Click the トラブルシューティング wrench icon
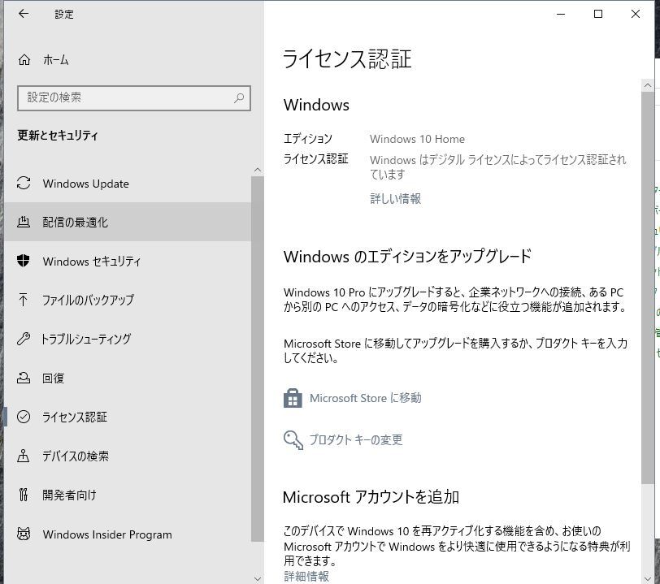This screenshot has width=660, height=584. [24, 339]
